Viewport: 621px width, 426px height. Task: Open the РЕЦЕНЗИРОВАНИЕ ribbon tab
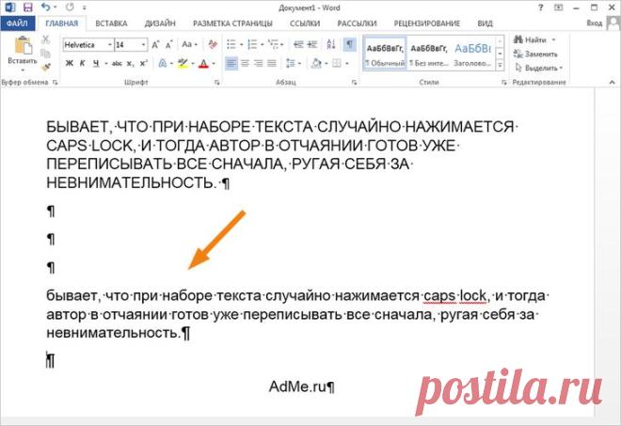[x=426, y=24]
